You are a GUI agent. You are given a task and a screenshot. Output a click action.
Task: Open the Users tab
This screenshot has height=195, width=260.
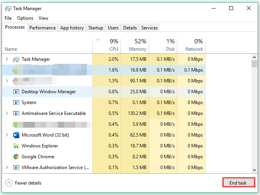tap(113, 28)
